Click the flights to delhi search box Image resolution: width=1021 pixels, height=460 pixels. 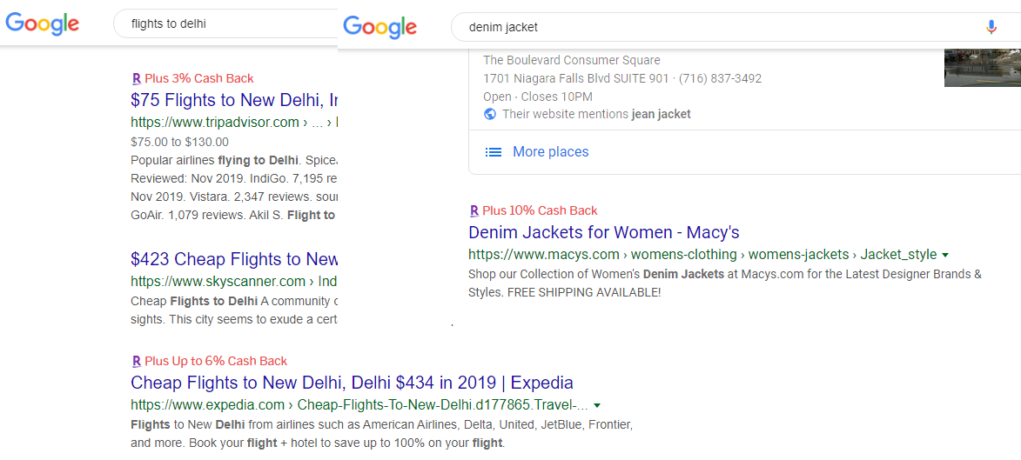pyautogui.click(x=226, y=23)
